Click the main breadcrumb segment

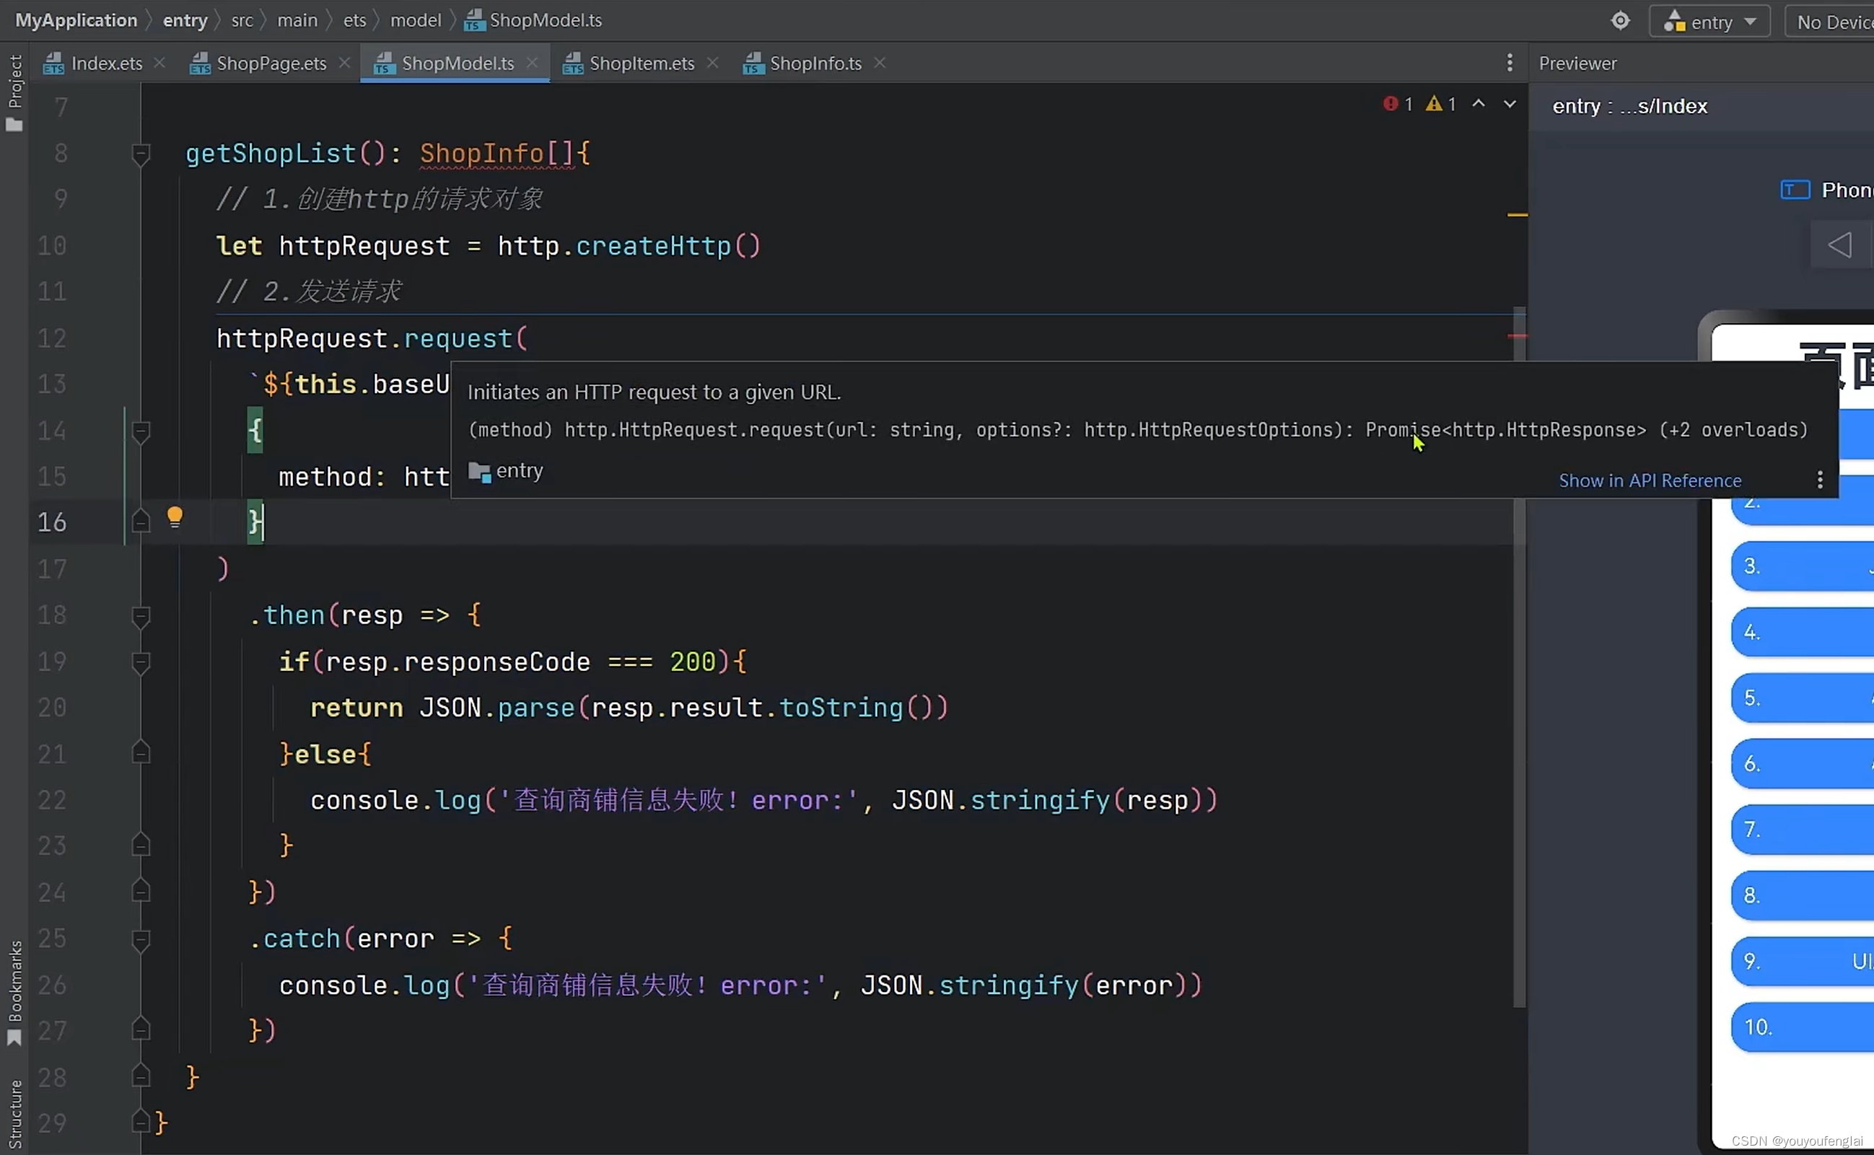(297, 21)
